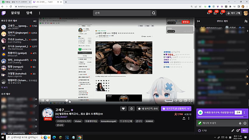Open the three-dot menu beside 탐색
The image size is (249, 140).
tap(40, 13)
